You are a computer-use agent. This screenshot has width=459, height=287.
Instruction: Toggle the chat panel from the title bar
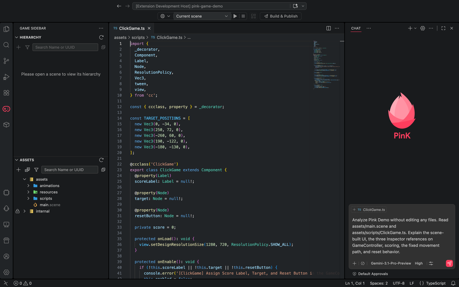pyautogui.click(x=295, y=6)
